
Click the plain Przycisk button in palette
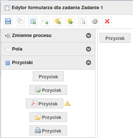tap(48, 77)
